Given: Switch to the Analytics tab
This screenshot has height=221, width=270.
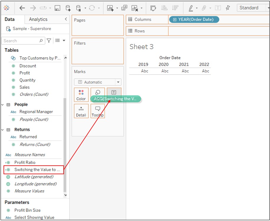Looking at the screenshot, I should (38, 19).
